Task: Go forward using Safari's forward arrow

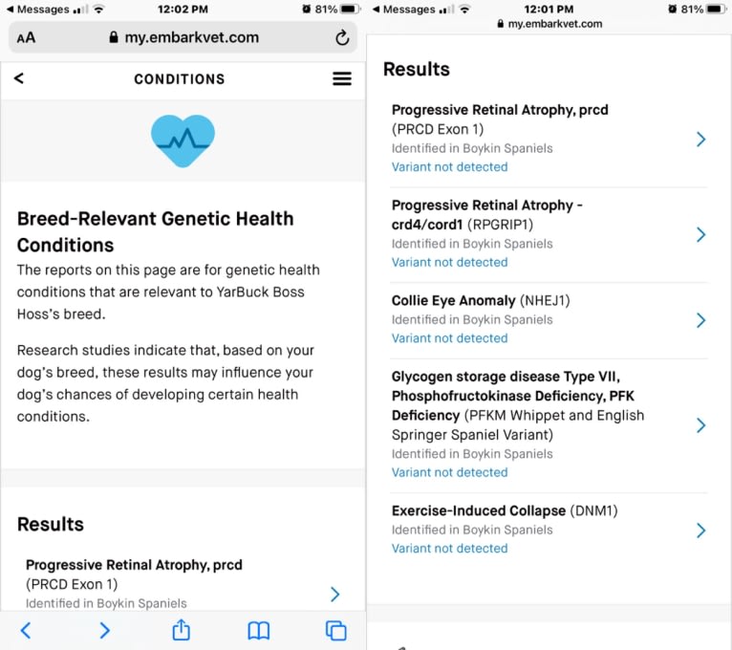Action: [104, 630]
